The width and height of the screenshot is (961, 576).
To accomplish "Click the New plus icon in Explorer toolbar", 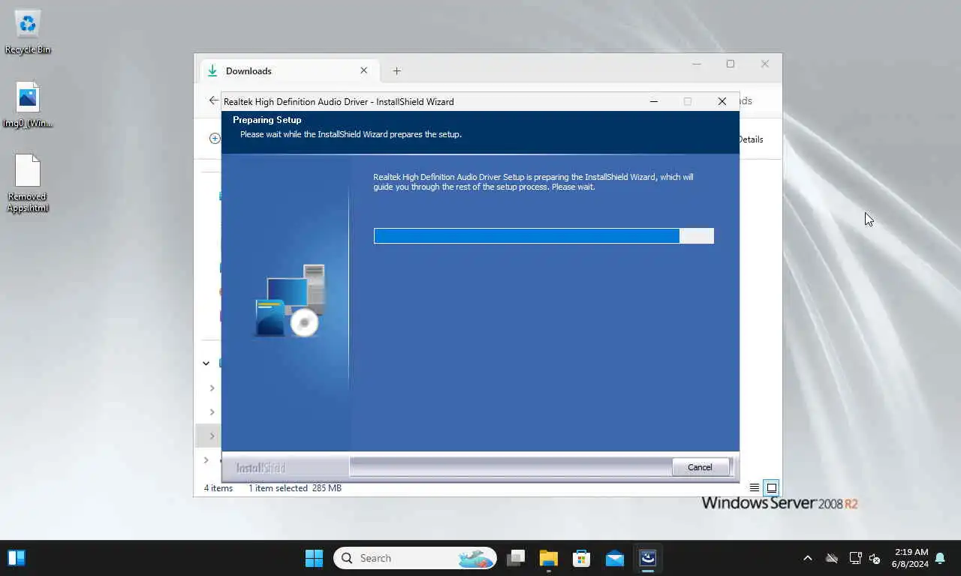I will pyautogui.click(x=215, y=139).
